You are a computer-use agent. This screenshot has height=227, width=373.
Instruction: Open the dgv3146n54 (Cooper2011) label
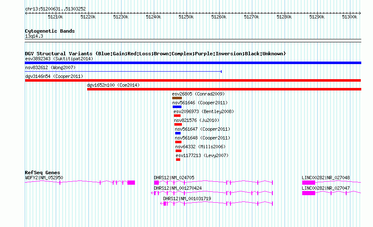[x=54, y=76]
